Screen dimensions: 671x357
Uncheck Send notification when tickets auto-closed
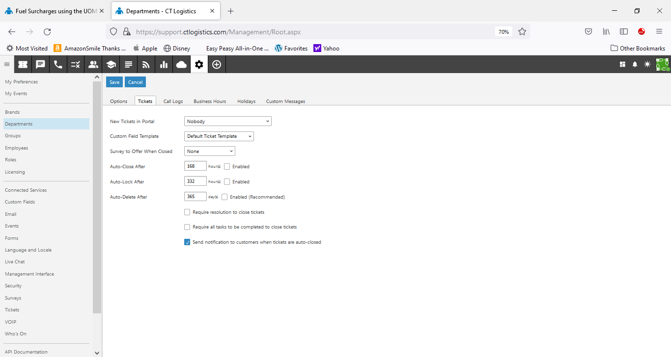pos(187,242)
